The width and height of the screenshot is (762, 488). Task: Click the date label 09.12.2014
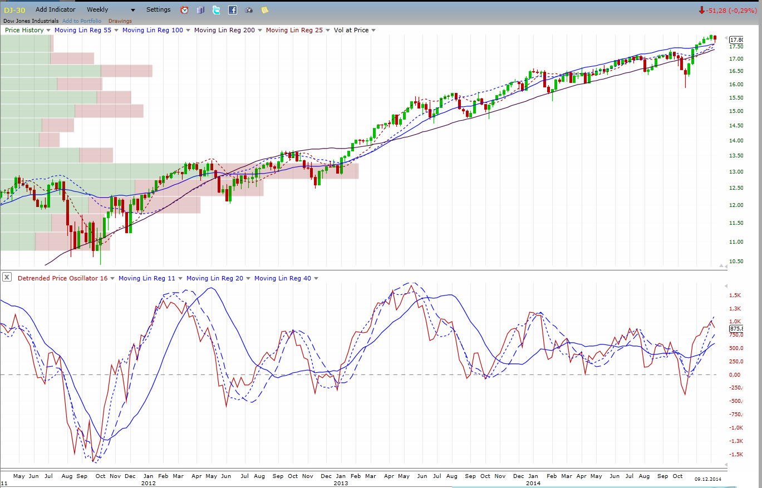click(x=707, y=479)
